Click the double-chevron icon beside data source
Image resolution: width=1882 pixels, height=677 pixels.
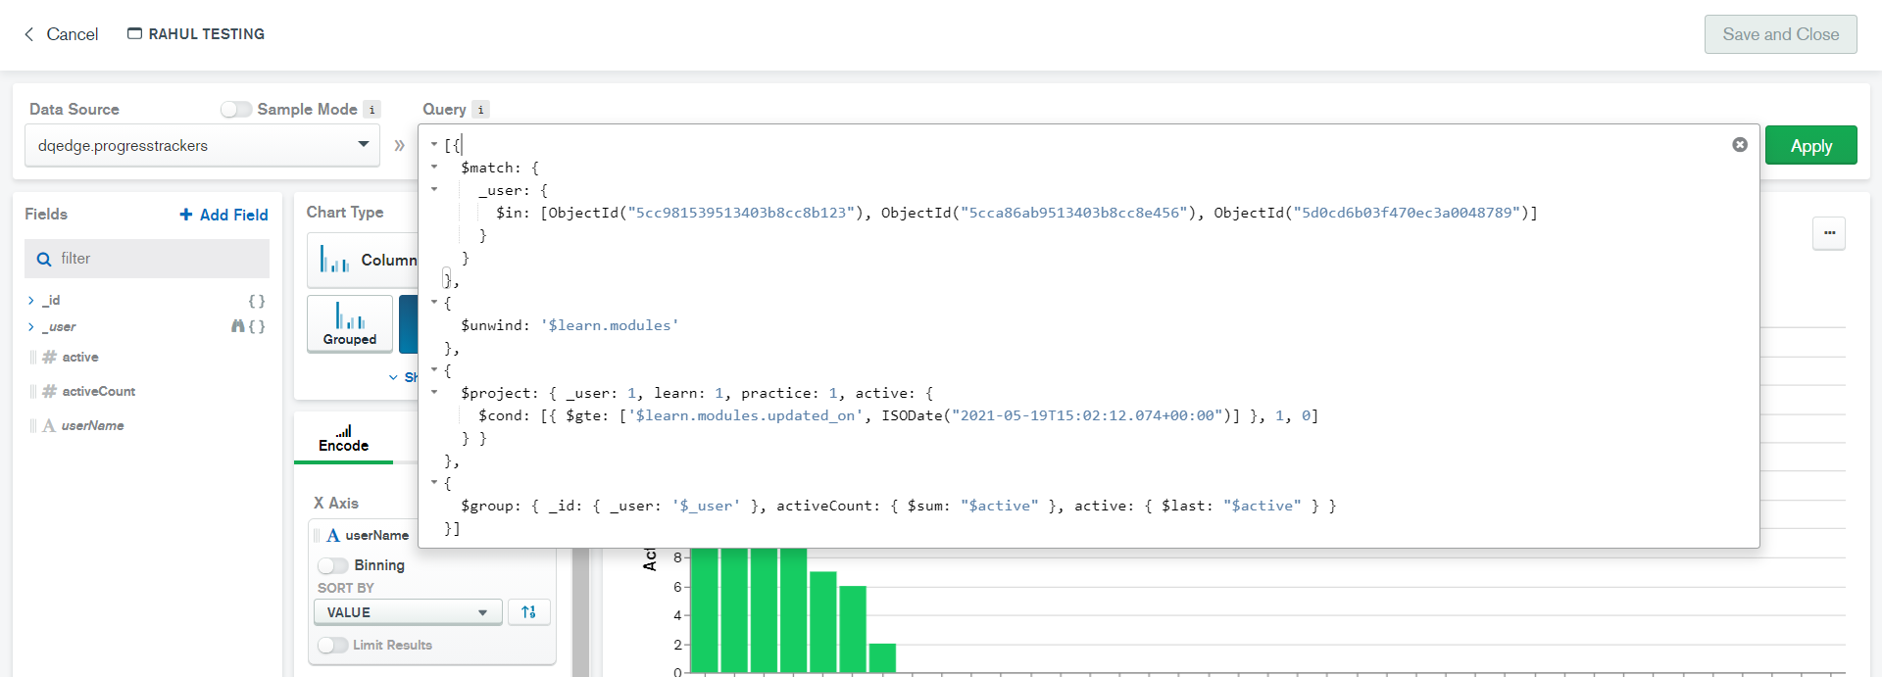[399, 146]
